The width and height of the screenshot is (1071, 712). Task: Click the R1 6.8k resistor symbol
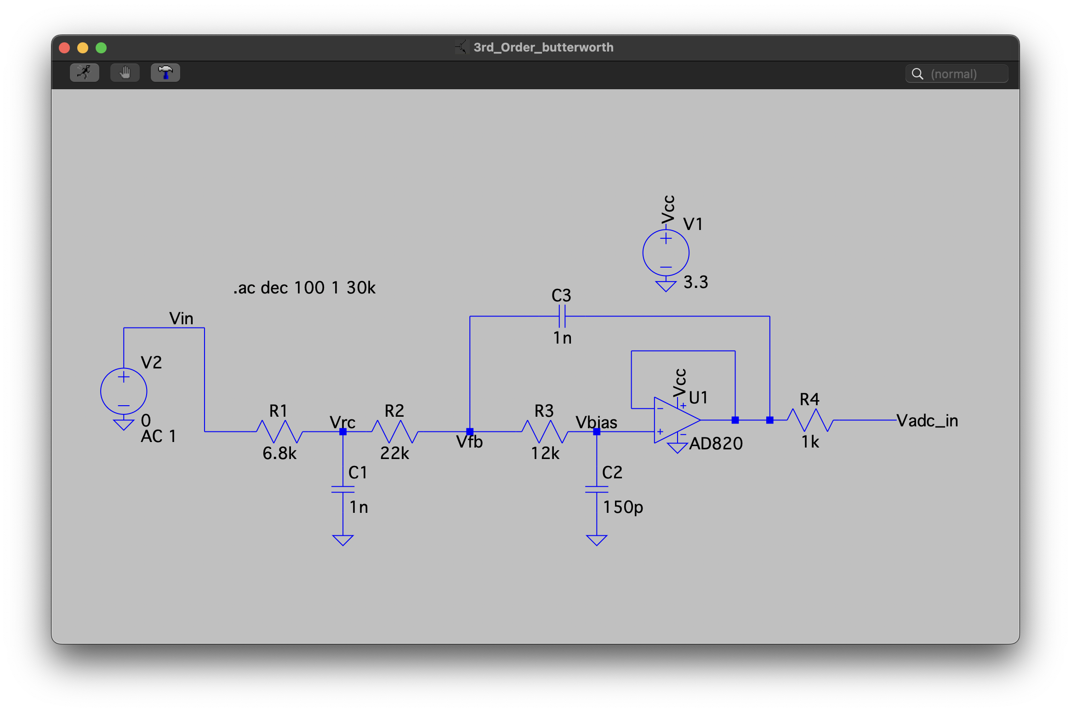279,431
